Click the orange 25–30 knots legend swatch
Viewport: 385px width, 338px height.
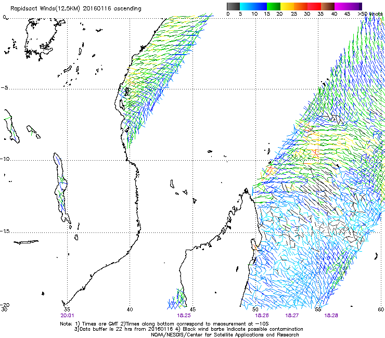[x=300, y=6]
